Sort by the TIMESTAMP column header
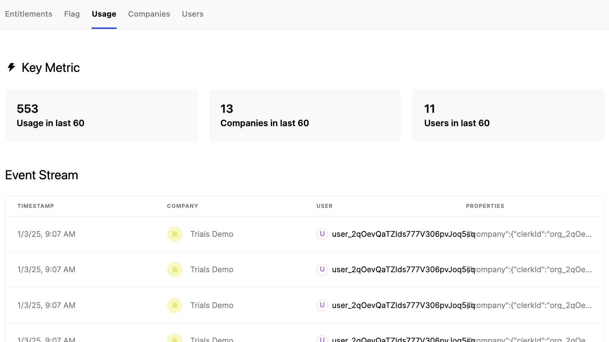The width and height of the screenshot is (609, 342). [35, 206]
